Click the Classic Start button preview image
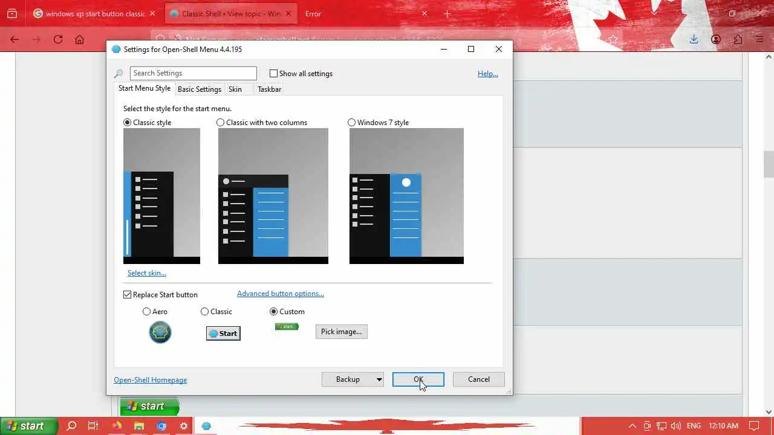 coord(223,333)
